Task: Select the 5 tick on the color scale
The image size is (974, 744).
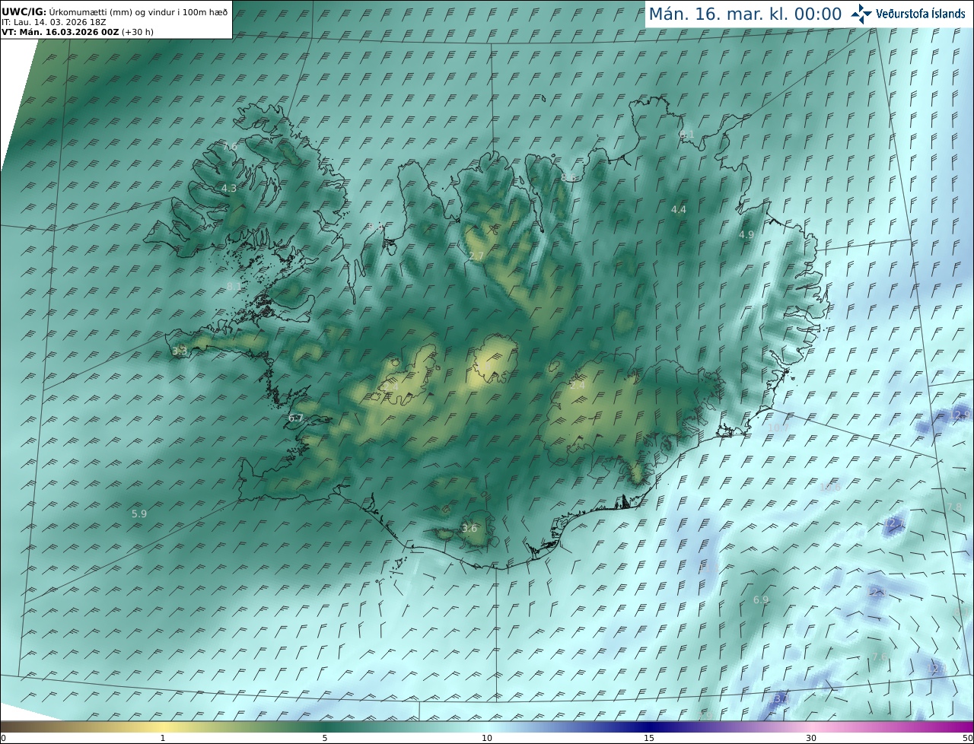Action: pos(325,738)
